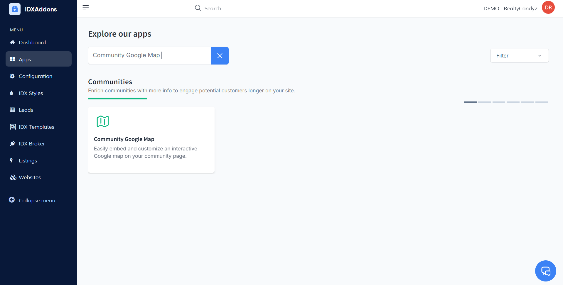
Task: Click the Collapse menu arrow icon
Action: point(12,200)
